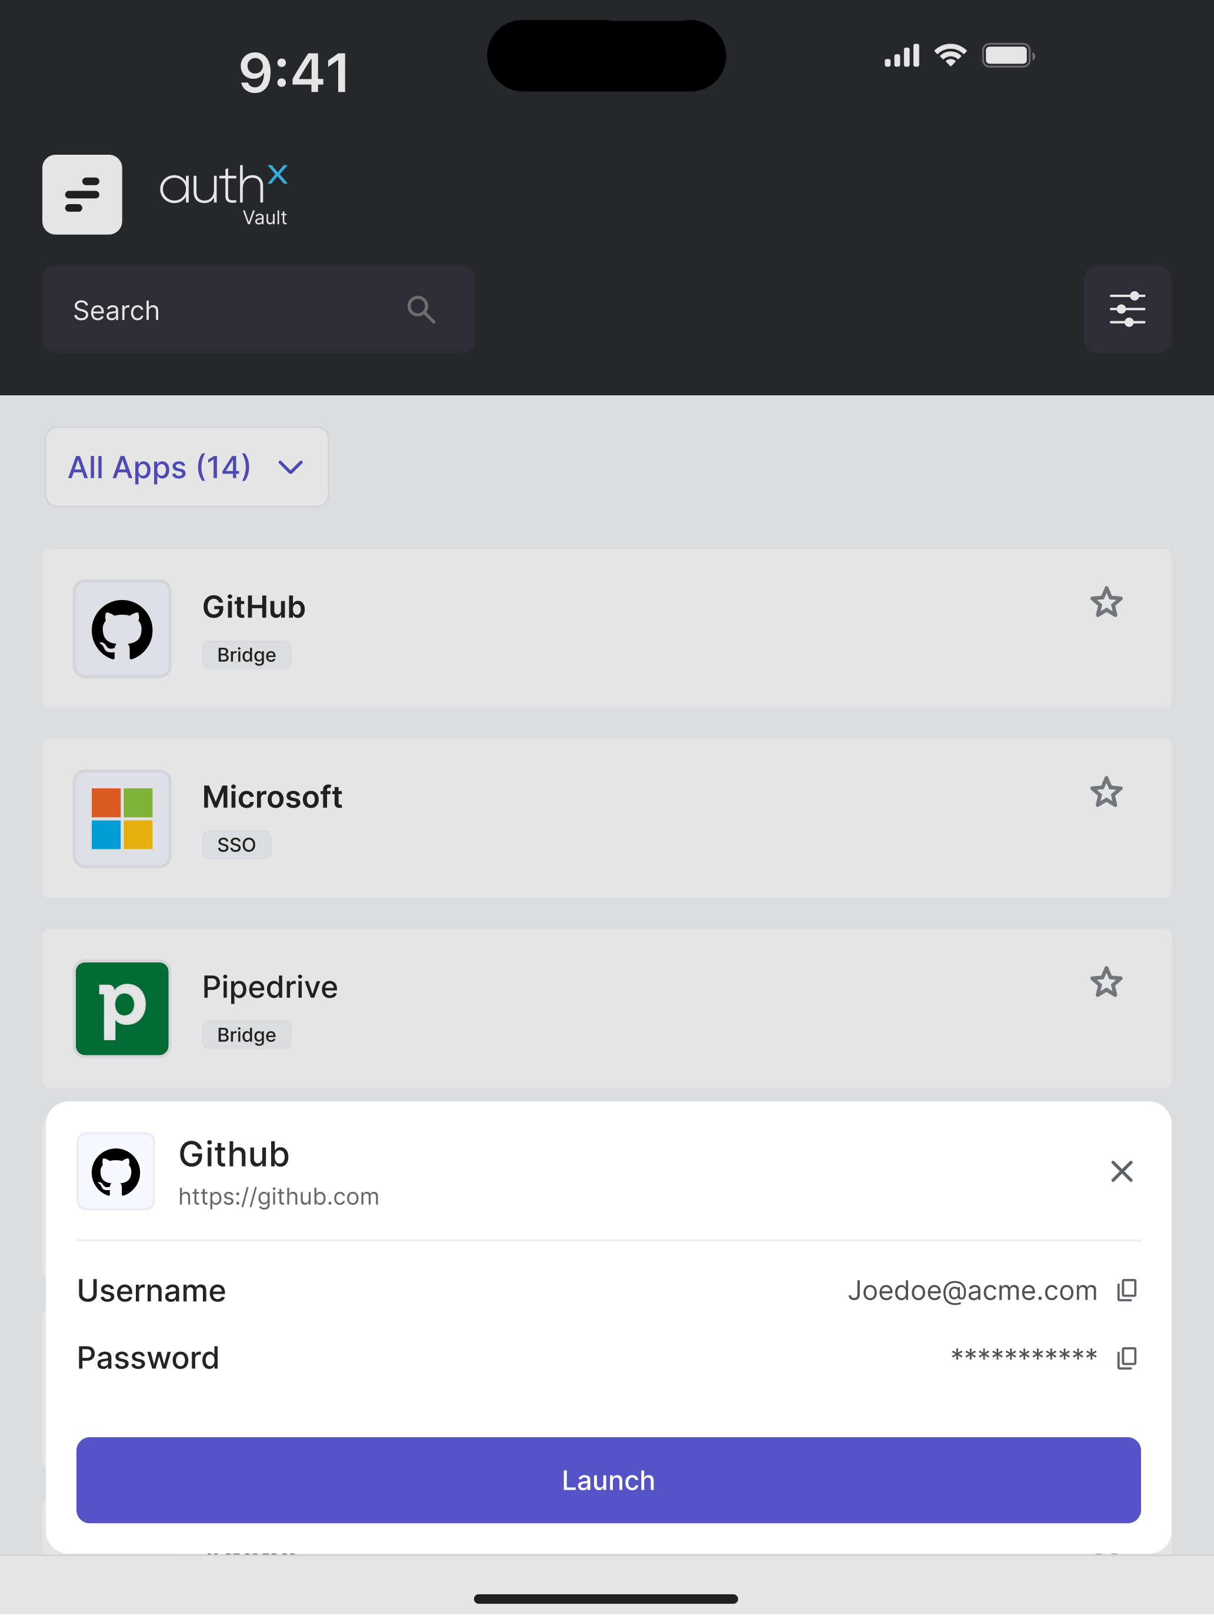Click the Github icon in details sheet
This screenshot has width=1214, height=1619.
(x=116, y=1172)
